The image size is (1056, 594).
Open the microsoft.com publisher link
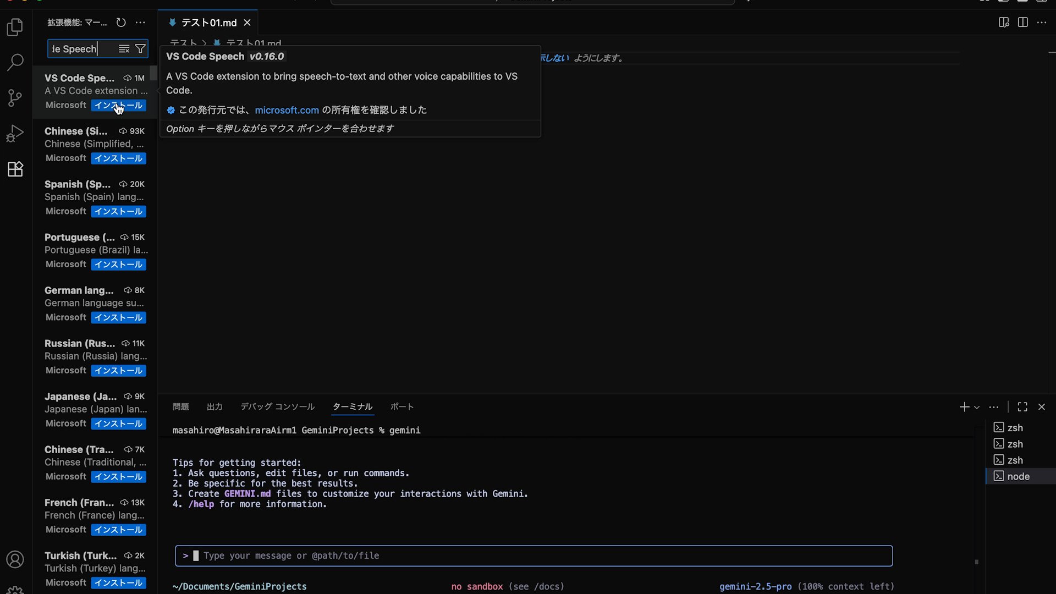(287, 110)
